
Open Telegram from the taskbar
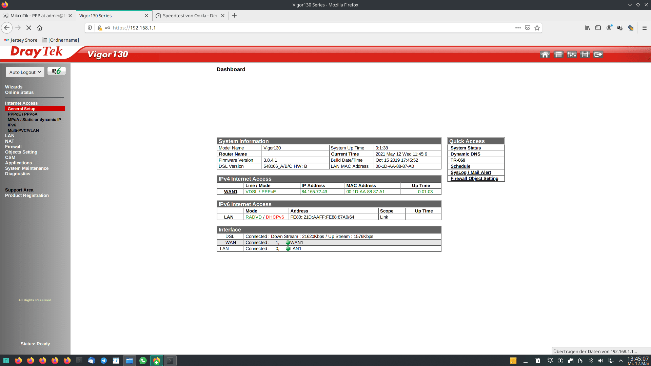pyautogui.click(x=104, y=361)
